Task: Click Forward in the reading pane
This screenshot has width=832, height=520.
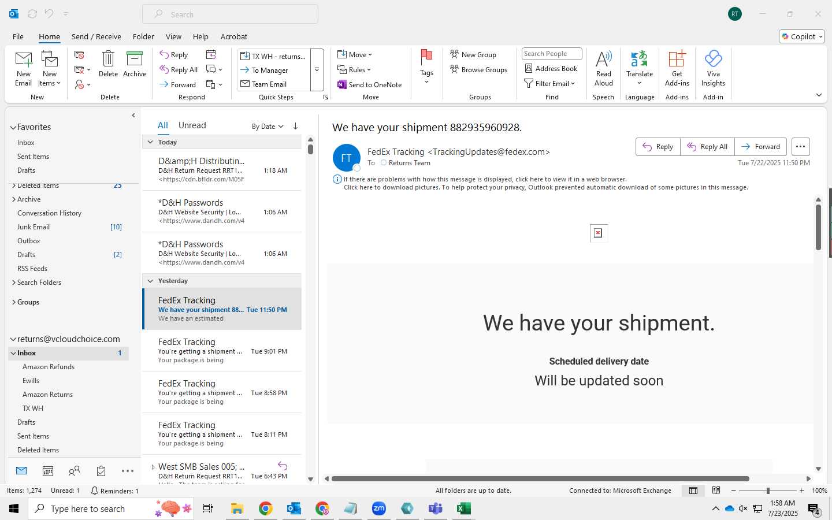Action: 761,147
